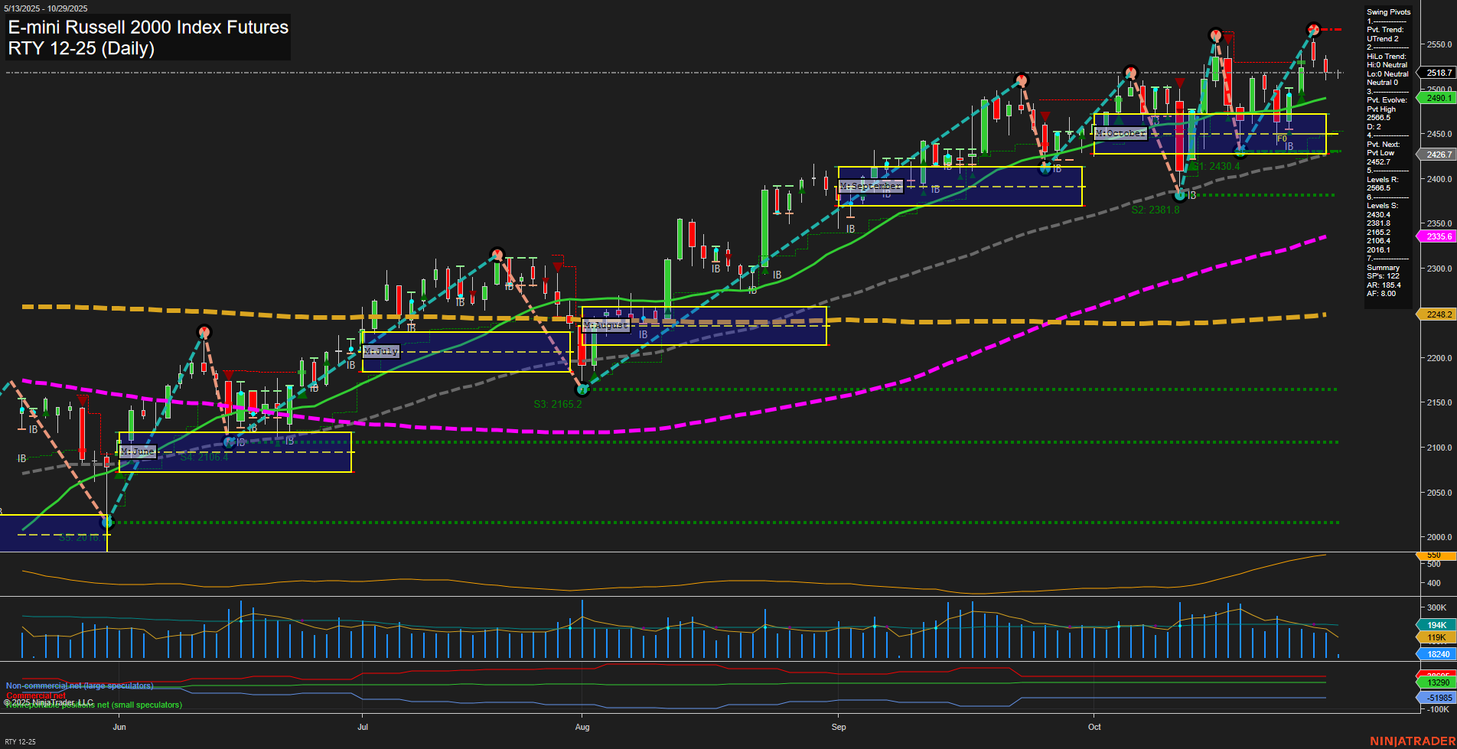Click the M:June month range label
1457x749 pixels.
pos(137,451)
